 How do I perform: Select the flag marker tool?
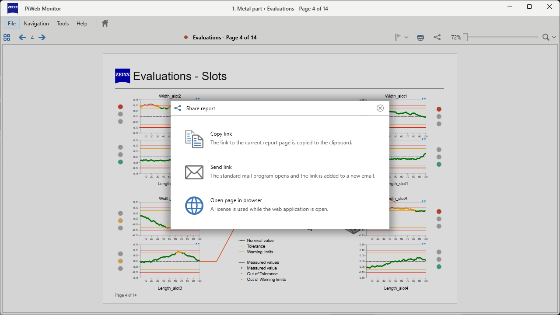(x=399, y=37)
